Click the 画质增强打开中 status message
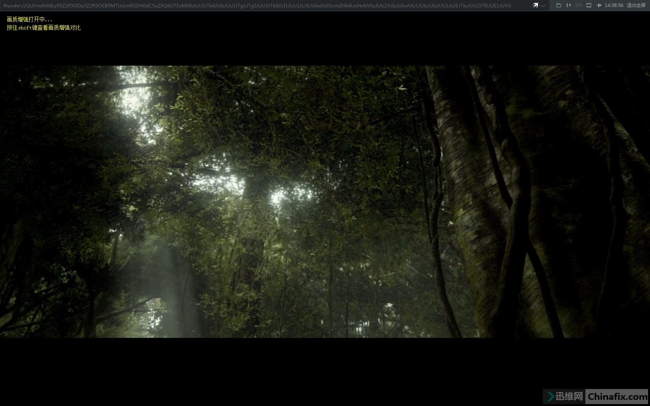650x406 pixels. [x=29, y=19]
